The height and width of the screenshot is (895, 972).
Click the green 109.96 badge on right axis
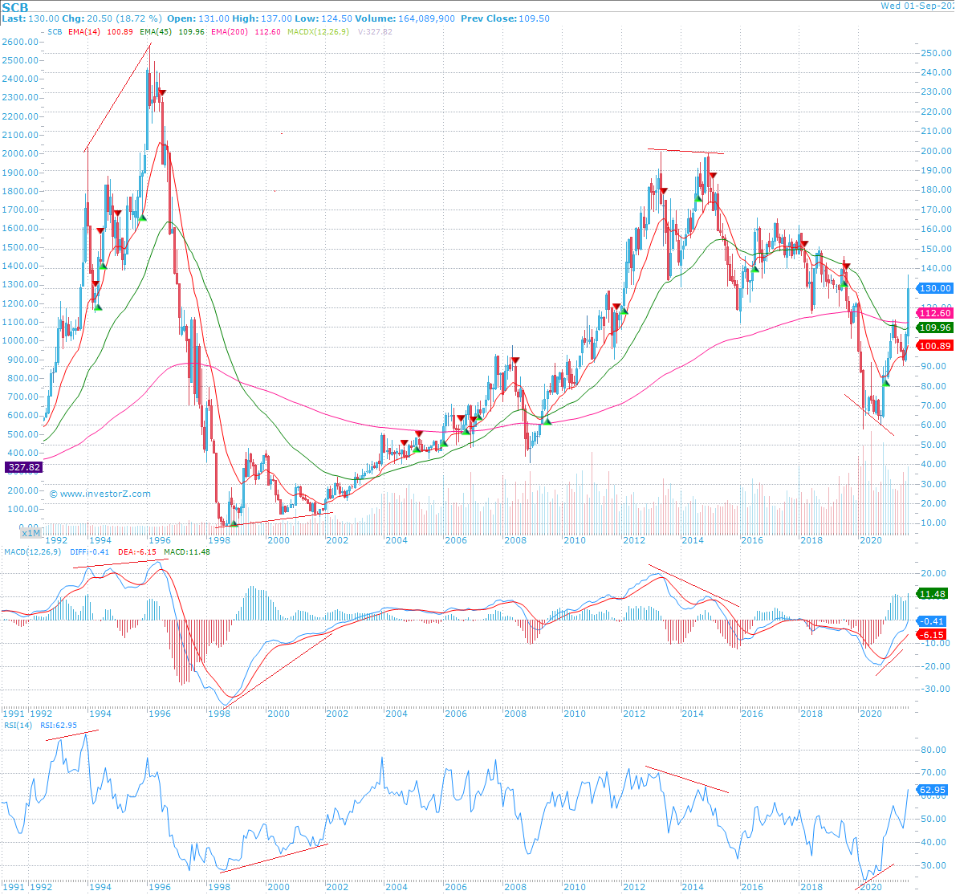[x=935, y=327]
